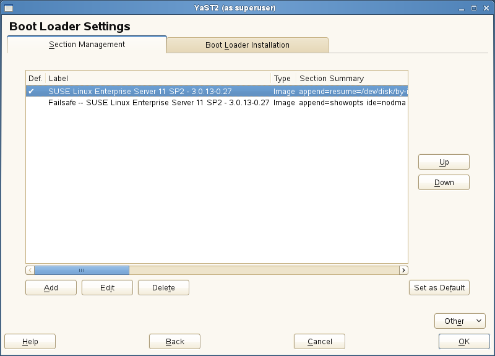
Task: Click the horizontal scrollbar thumb
Action: (x=82, y=270)
